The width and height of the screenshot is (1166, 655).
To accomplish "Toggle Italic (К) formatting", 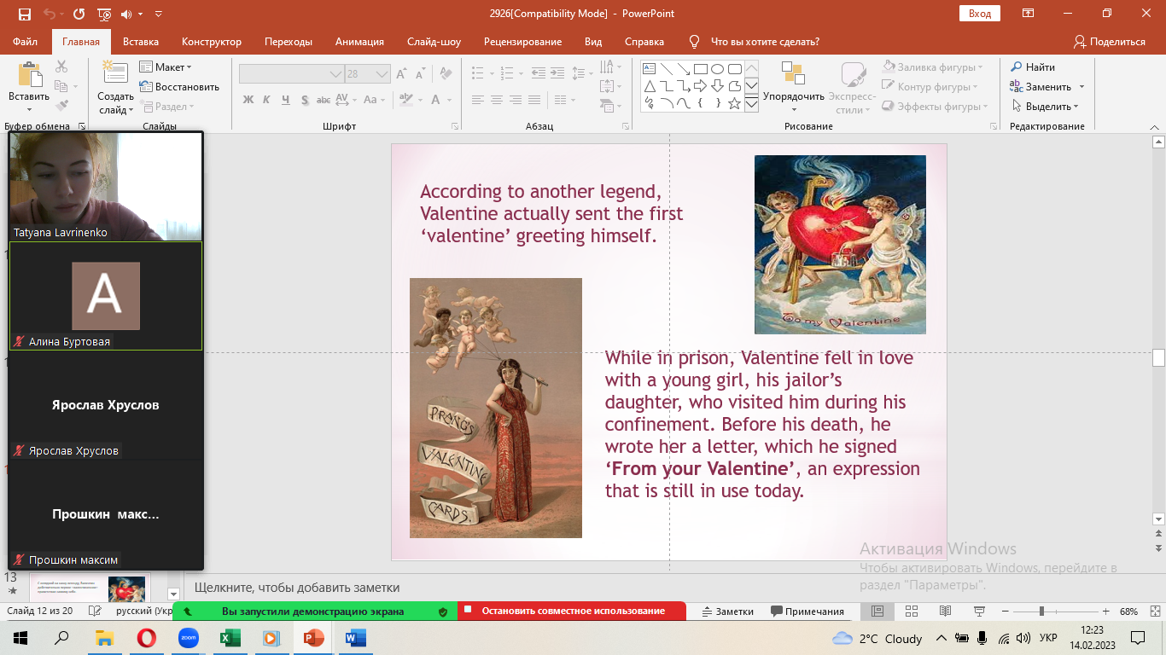I will tap(266, 100).
